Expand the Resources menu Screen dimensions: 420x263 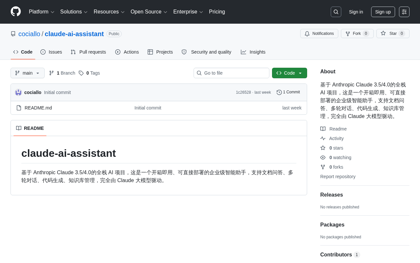[109, 12]
